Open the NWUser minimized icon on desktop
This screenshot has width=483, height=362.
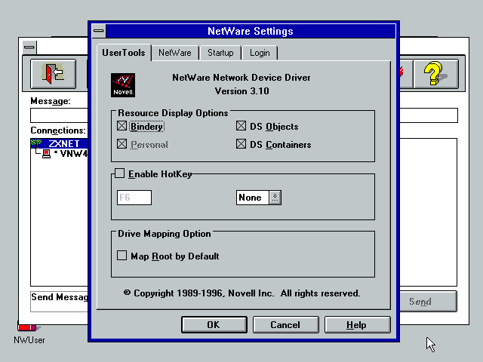29,333
